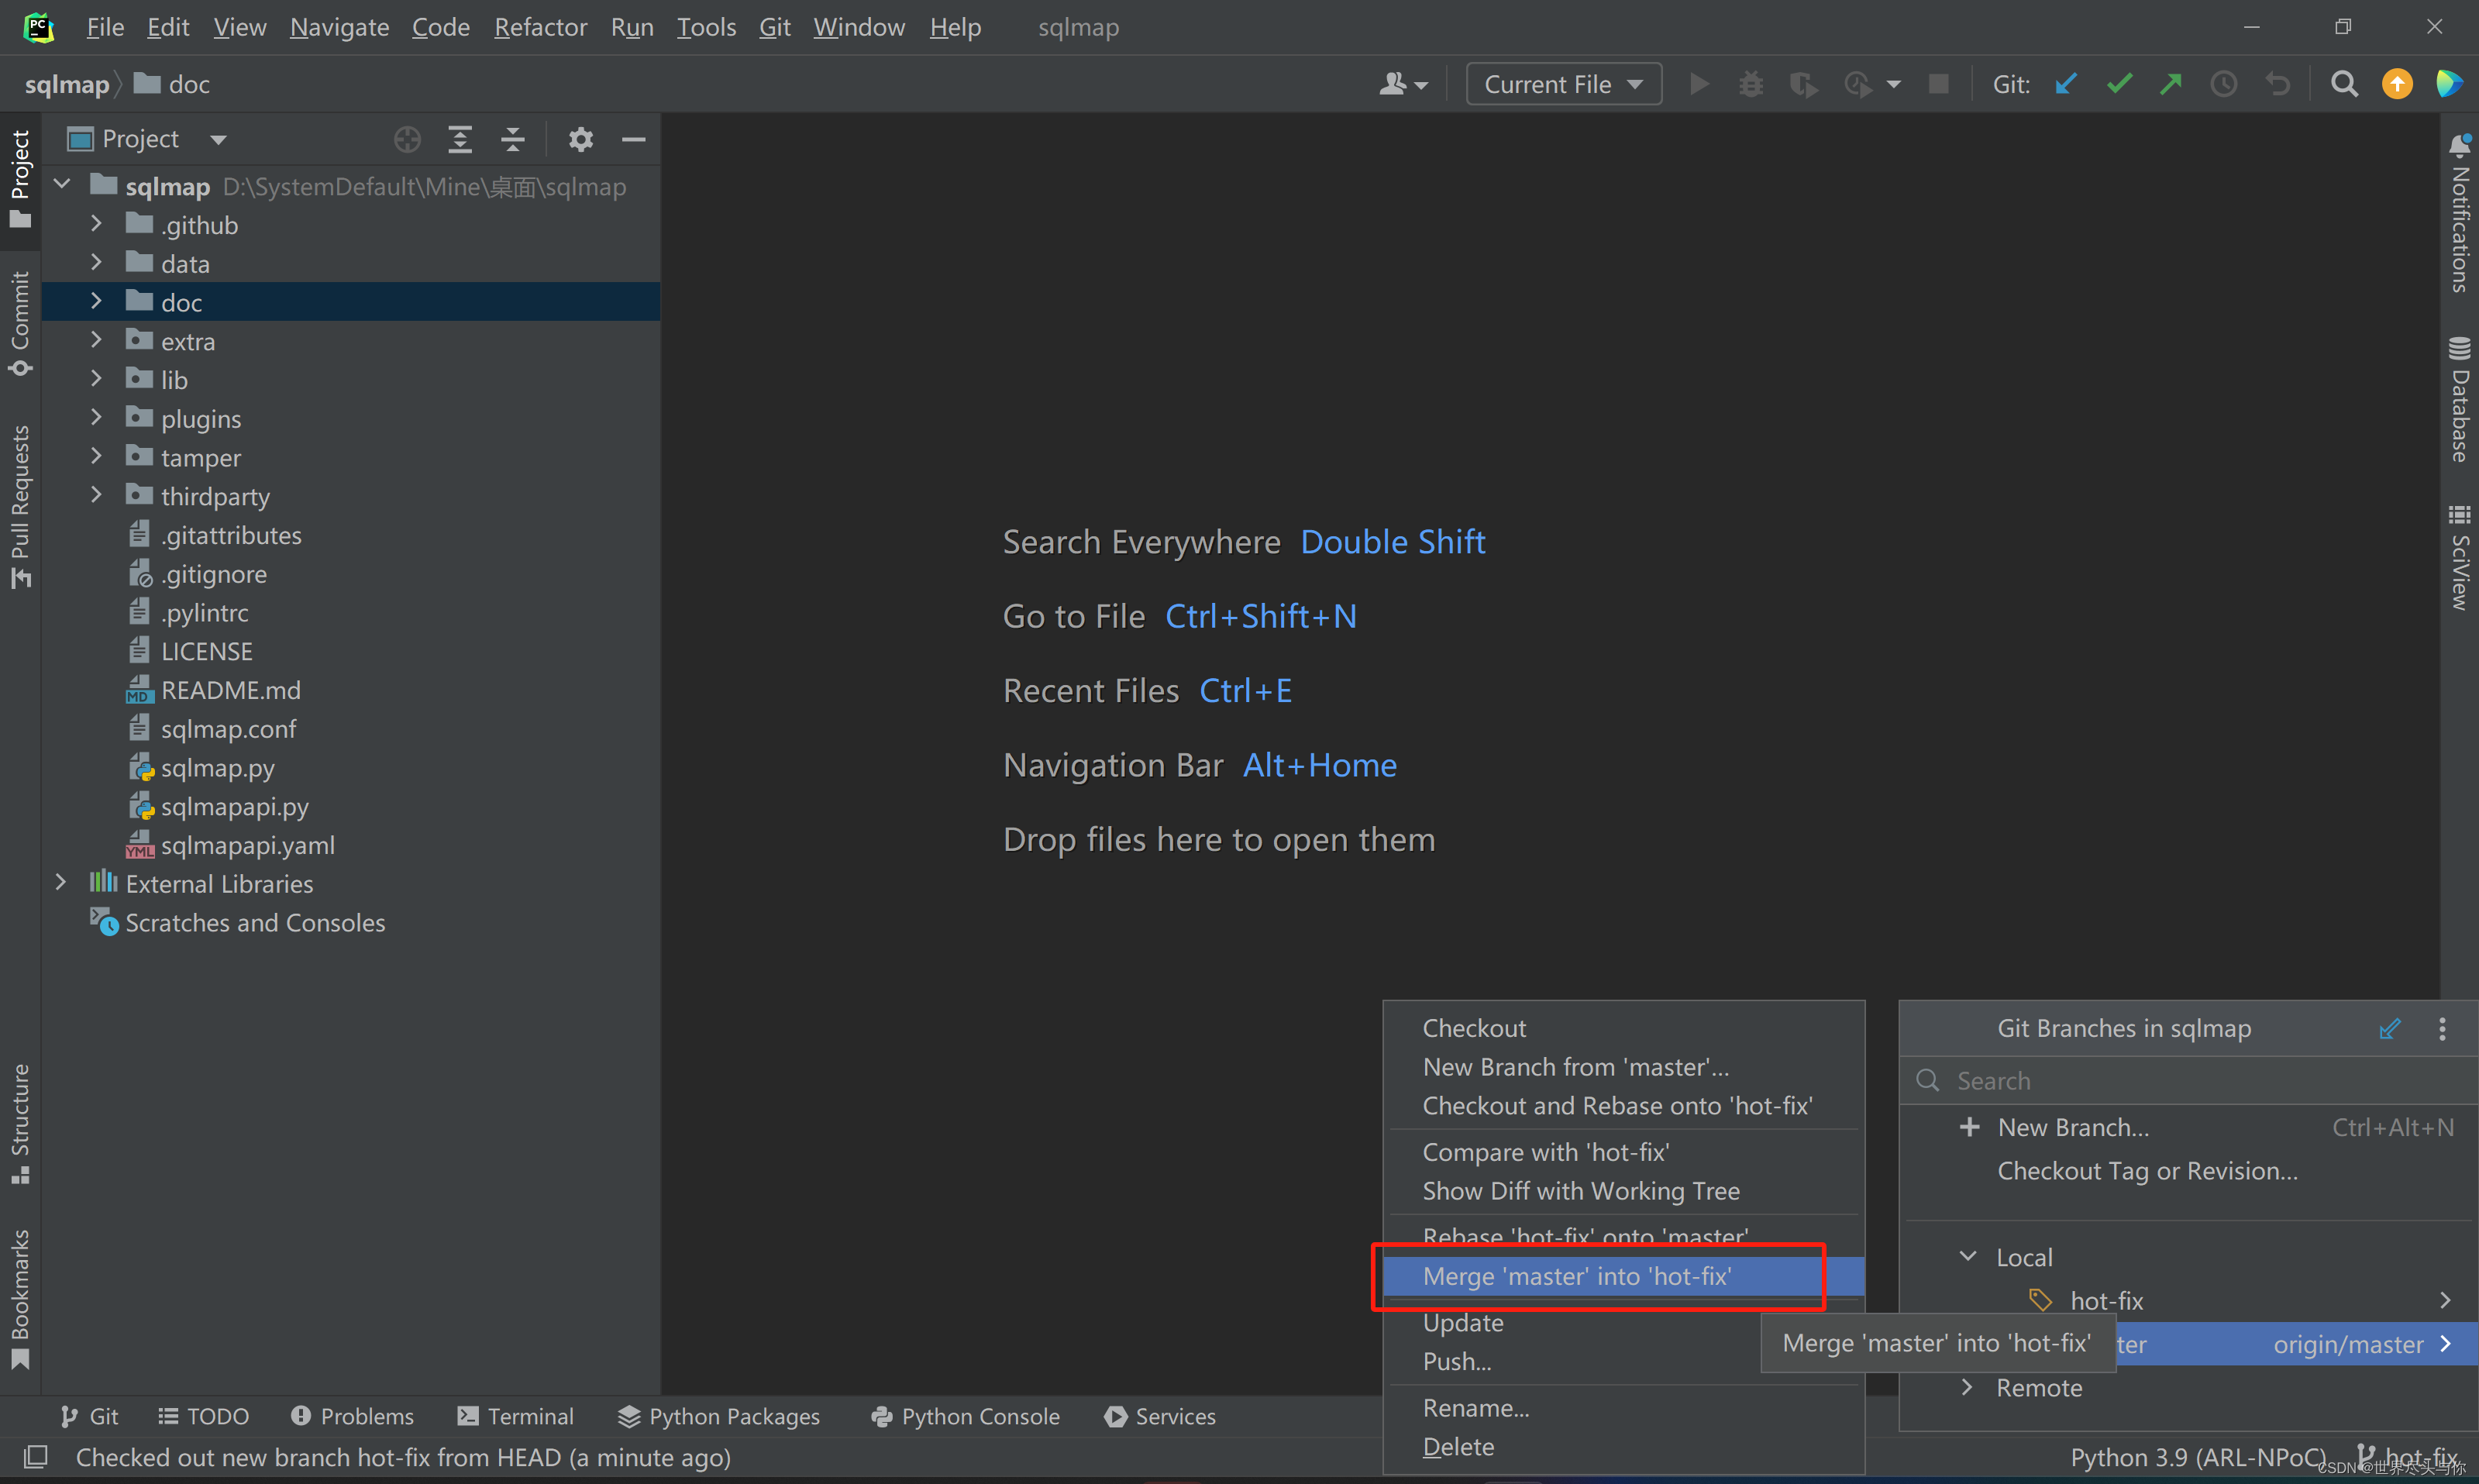
Task: Hide the Project panel with minus icon
Action: click(x=633, y=139)
